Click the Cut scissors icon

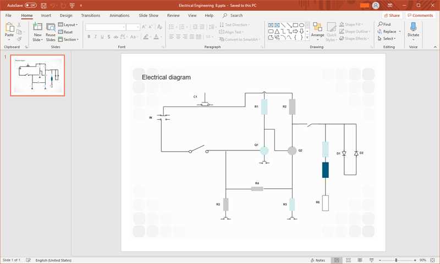(x=19, y=25)
